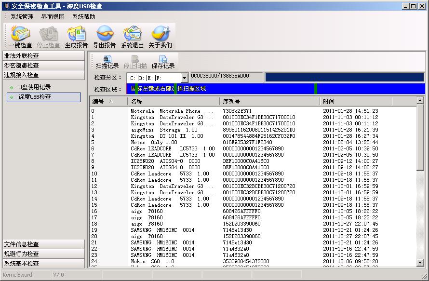Sort by 序列号 column header
Screen dimensions: 429x281
coord(269,102)
